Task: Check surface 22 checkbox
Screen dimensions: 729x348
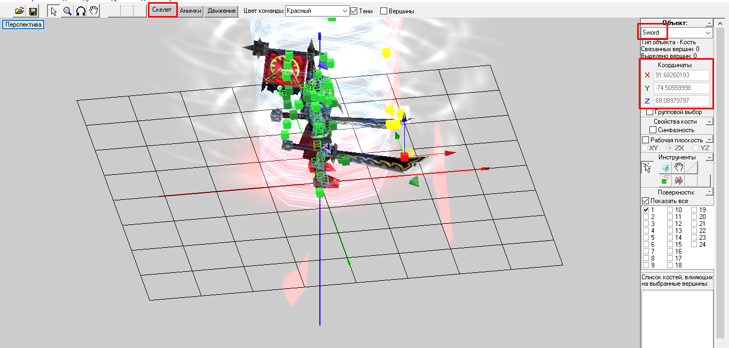Action: pos(694,231)
